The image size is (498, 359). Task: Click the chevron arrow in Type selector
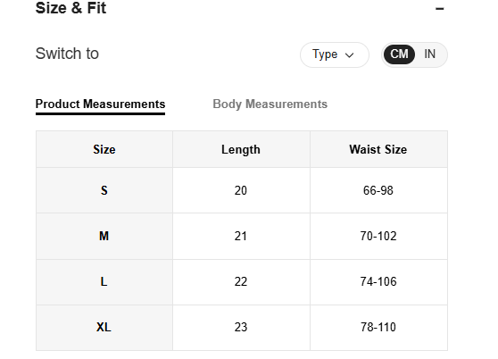pos(349,55)
